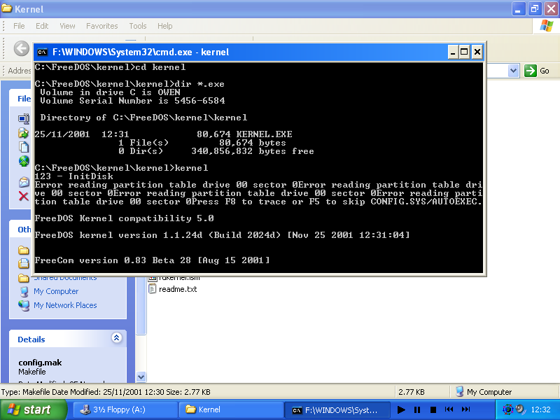Open My Computer link in Other Places
Screen dimensions: 560x420
[x=56, y=291]
